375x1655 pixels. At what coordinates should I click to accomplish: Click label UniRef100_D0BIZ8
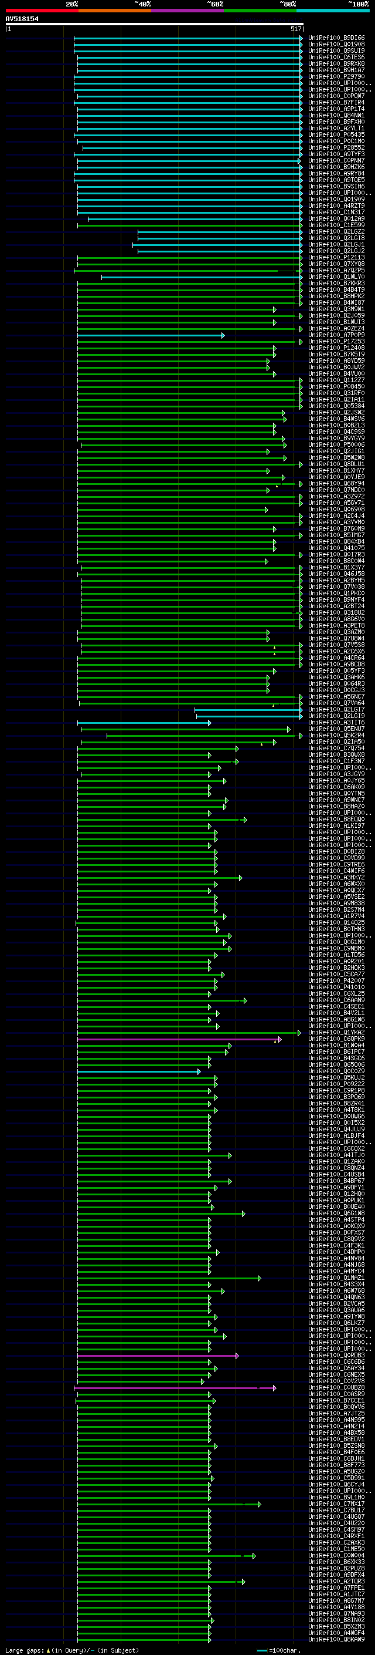336,852
